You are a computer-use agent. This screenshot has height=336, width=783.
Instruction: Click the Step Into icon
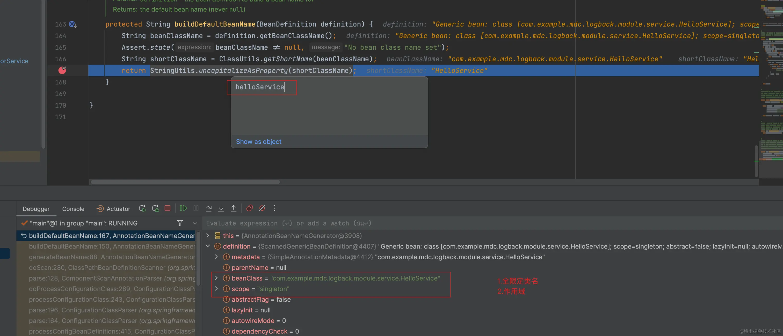(221, 208)
